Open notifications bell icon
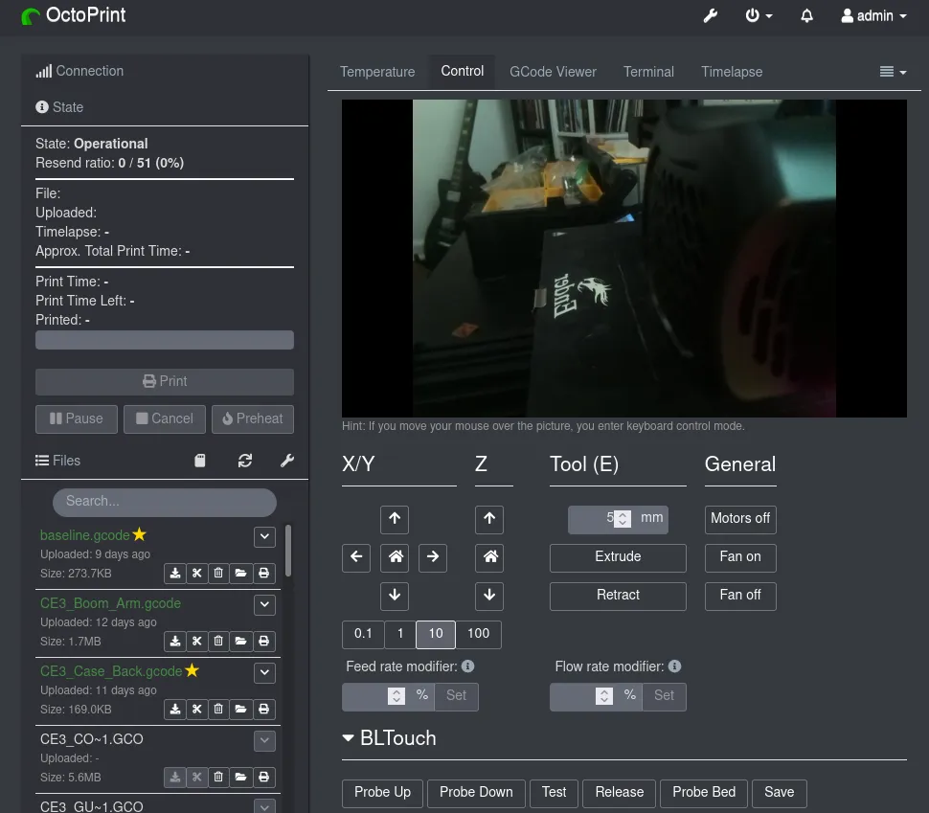The image size is (929, 813). tap(806, 16)
